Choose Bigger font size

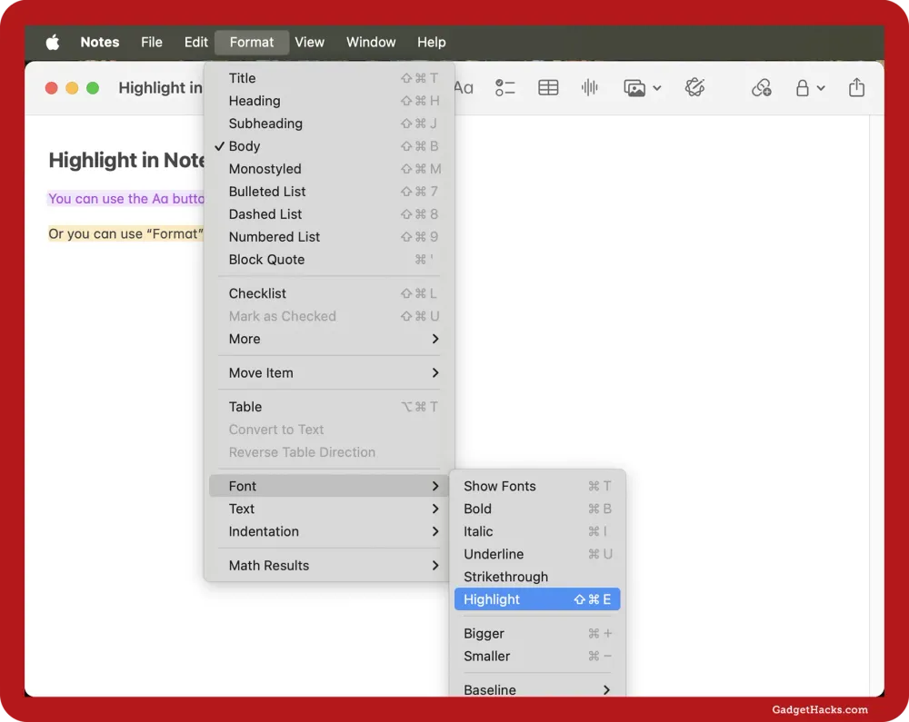point(537,633)
